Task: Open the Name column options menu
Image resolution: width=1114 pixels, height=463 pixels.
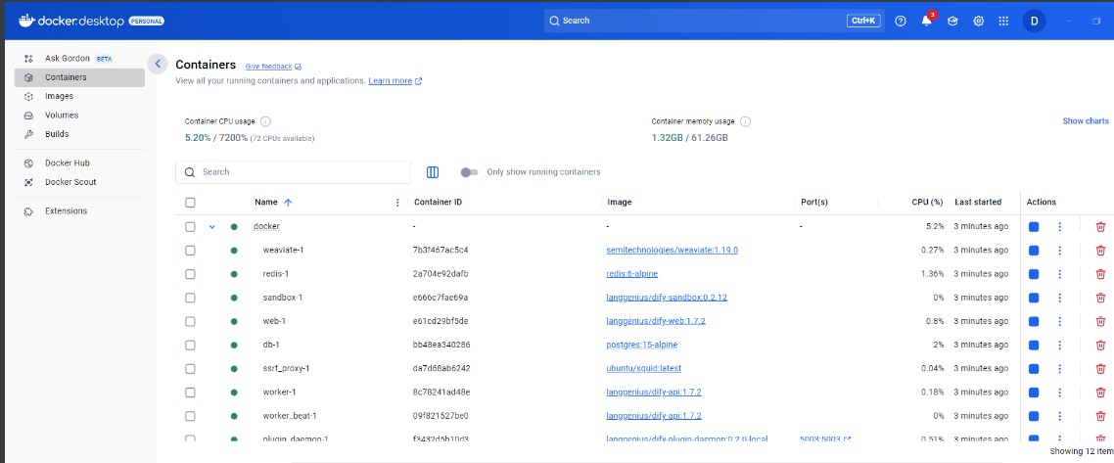Action: pyautogui.click(x=397, y=203)
